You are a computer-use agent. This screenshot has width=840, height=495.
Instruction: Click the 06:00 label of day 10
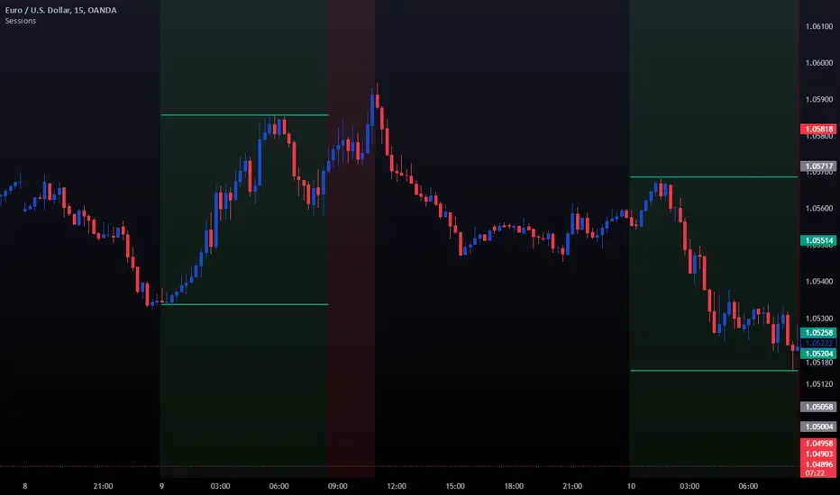[748, 486]
